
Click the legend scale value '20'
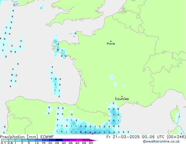tap(50, 143)
